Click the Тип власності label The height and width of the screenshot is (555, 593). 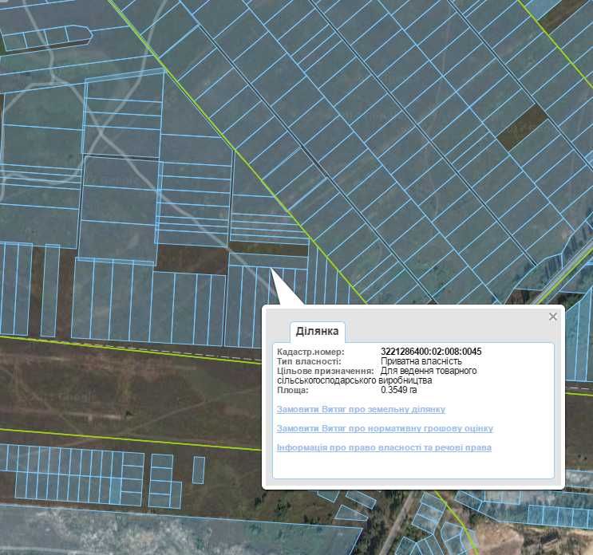pyautogui.click(x=309, y=361)
